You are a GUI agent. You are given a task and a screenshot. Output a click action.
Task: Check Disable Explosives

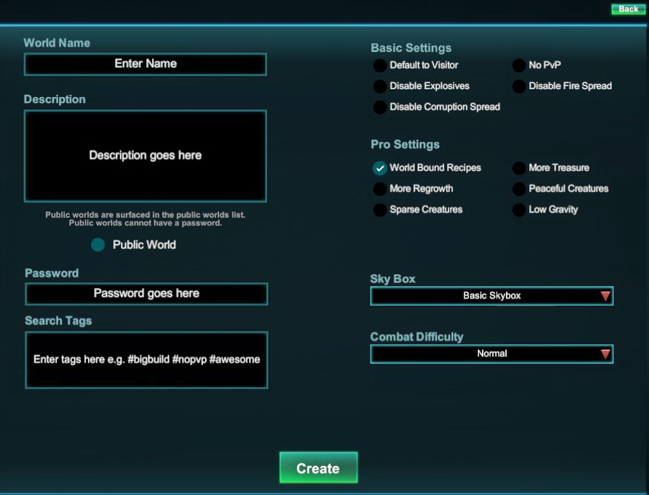(x=380, y=86)
